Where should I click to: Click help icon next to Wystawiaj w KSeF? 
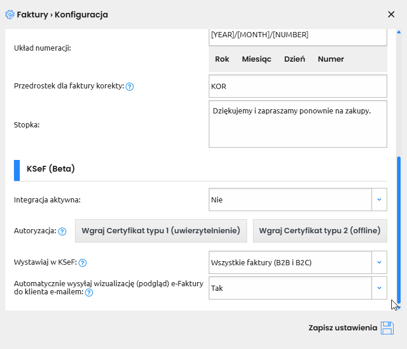(82, 262)
